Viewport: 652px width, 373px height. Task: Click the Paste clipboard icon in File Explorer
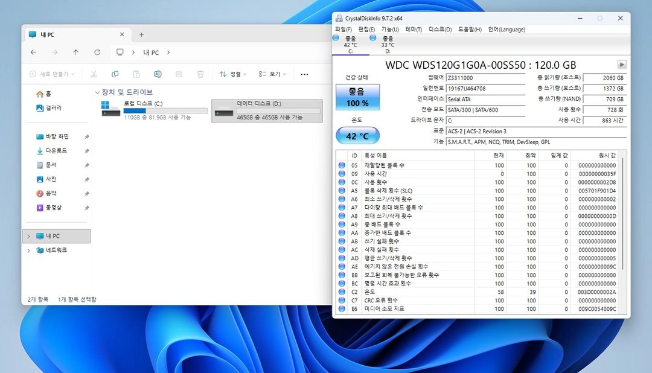click(x=136, y=74)
